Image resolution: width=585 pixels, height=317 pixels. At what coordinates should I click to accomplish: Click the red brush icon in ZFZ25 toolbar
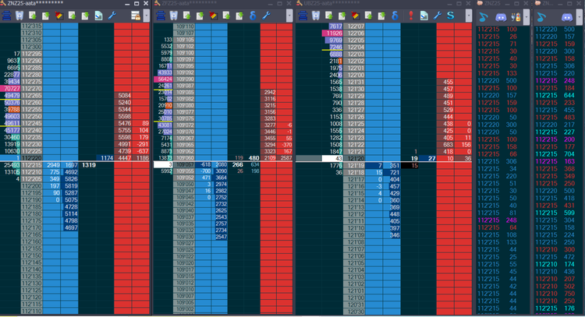[x=213, y=16]
